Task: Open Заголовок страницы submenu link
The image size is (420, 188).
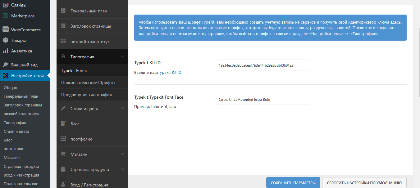Action: coord(23,105)
